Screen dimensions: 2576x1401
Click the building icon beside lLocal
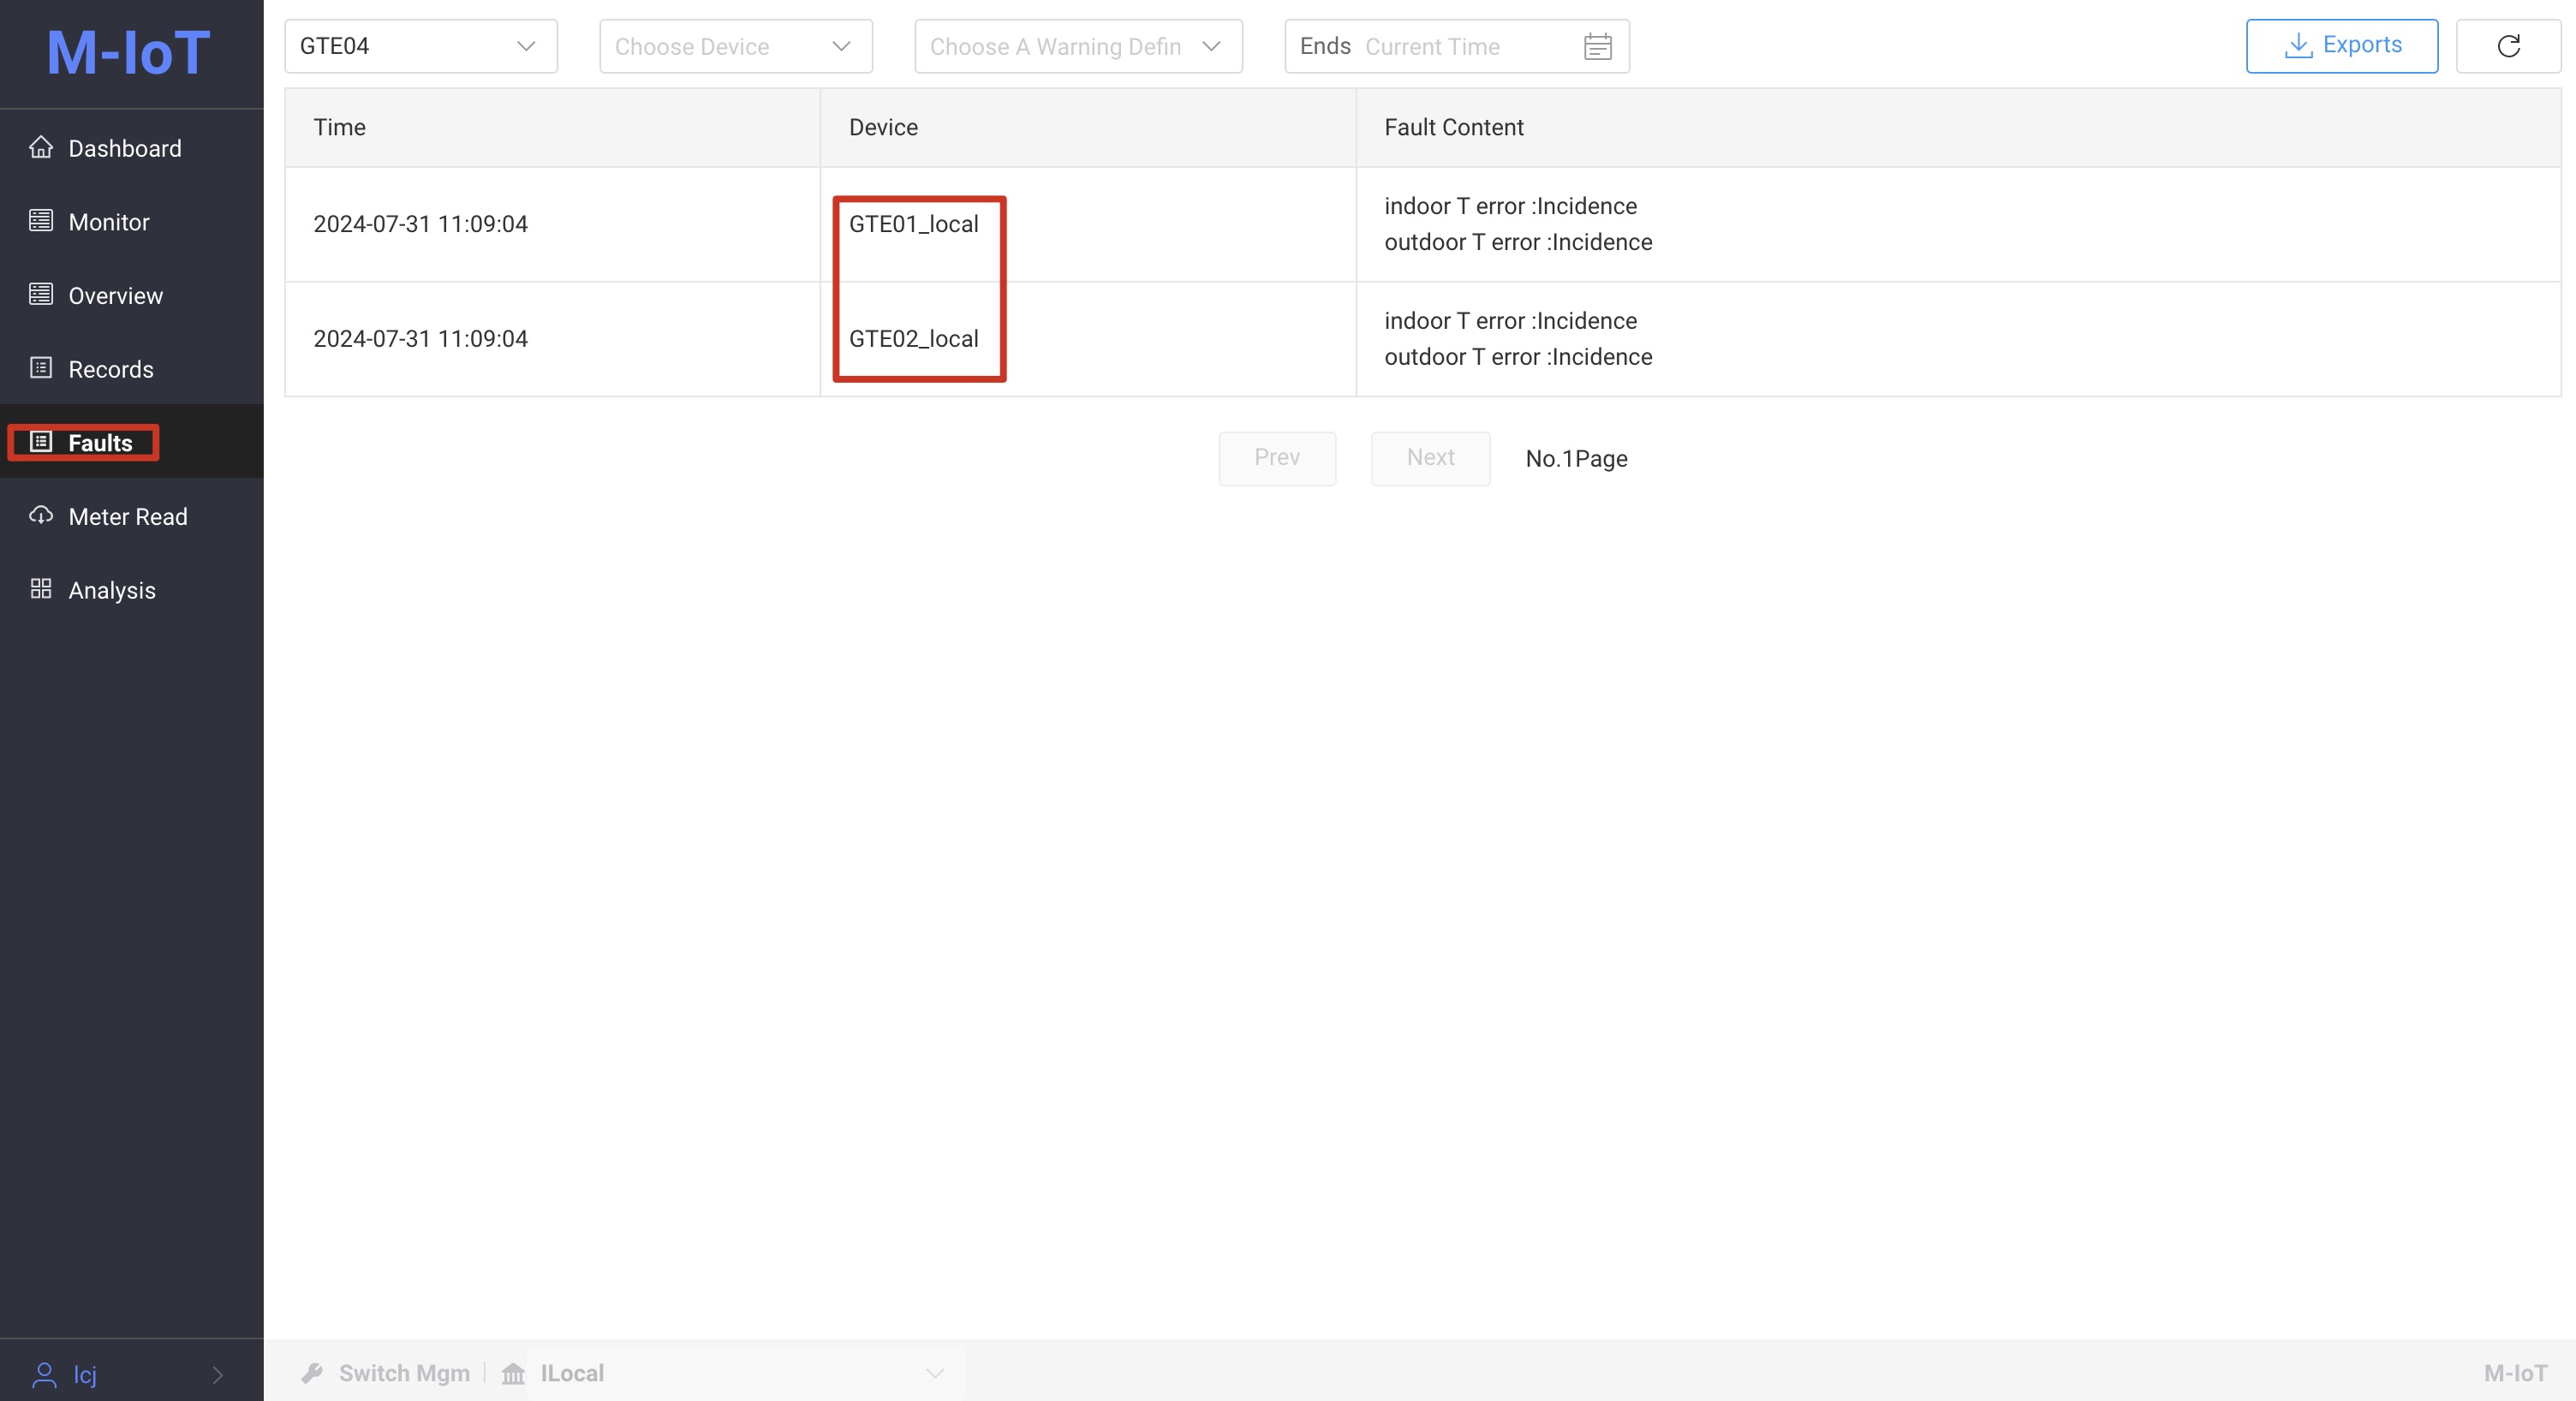[x=513, y=1373]
